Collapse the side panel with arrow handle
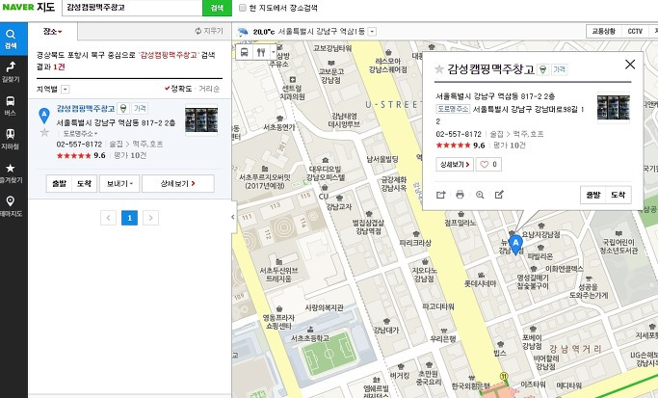 click(233, 217)
